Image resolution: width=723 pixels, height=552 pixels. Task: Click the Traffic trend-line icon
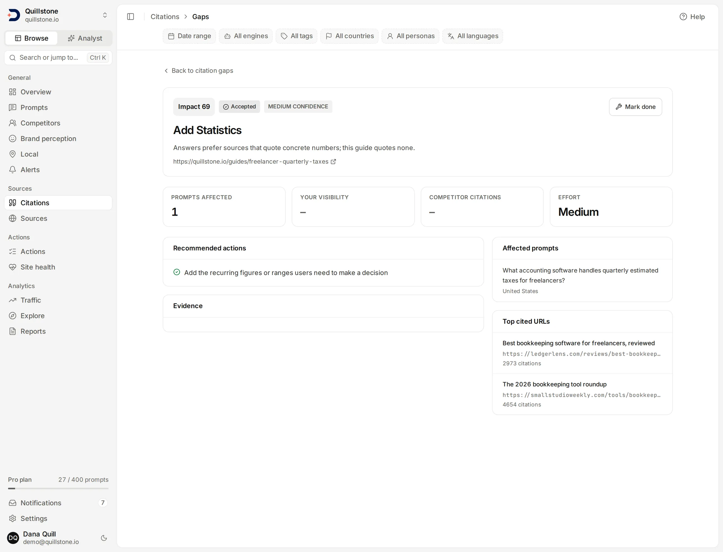(12, 300)
